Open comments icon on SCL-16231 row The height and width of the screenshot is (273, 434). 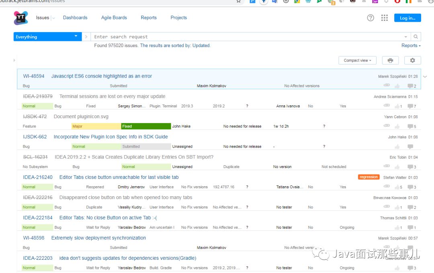click(x=410, y=167)
